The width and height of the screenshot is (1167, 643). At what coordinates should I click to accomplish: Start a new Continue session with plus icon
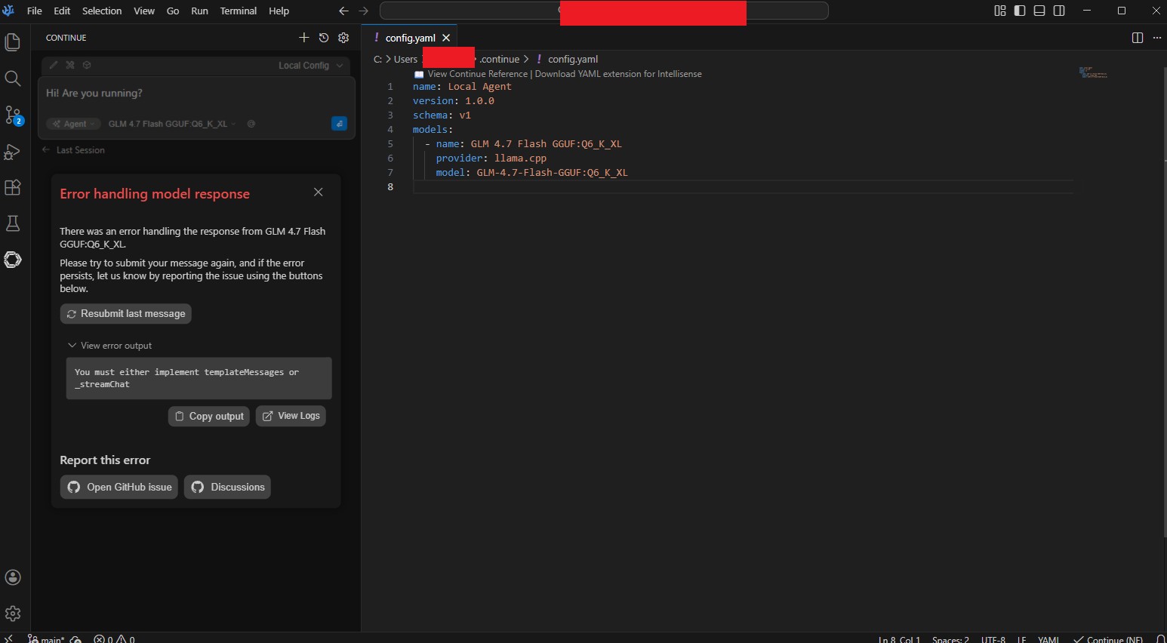click(x=304, y=38)
